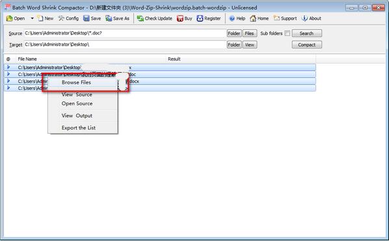Screen dimensions: 389x241
Task: Open Help from the toolbar
Action: tap(232, 18)
